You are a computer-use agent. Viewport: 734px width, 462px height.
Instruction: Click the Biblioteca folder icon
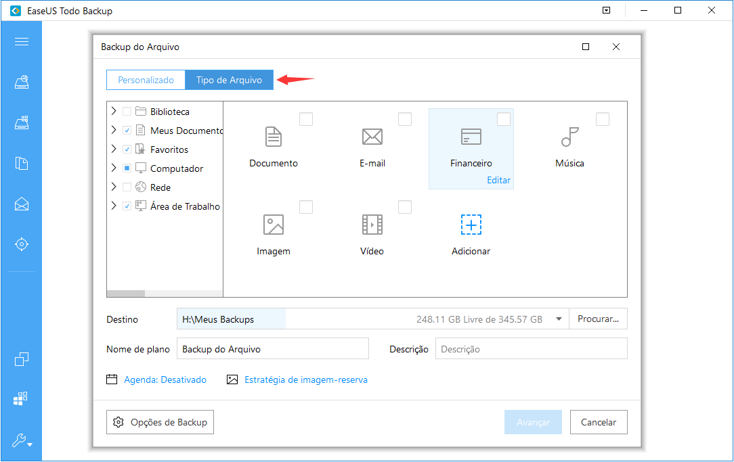click(141, 112)
